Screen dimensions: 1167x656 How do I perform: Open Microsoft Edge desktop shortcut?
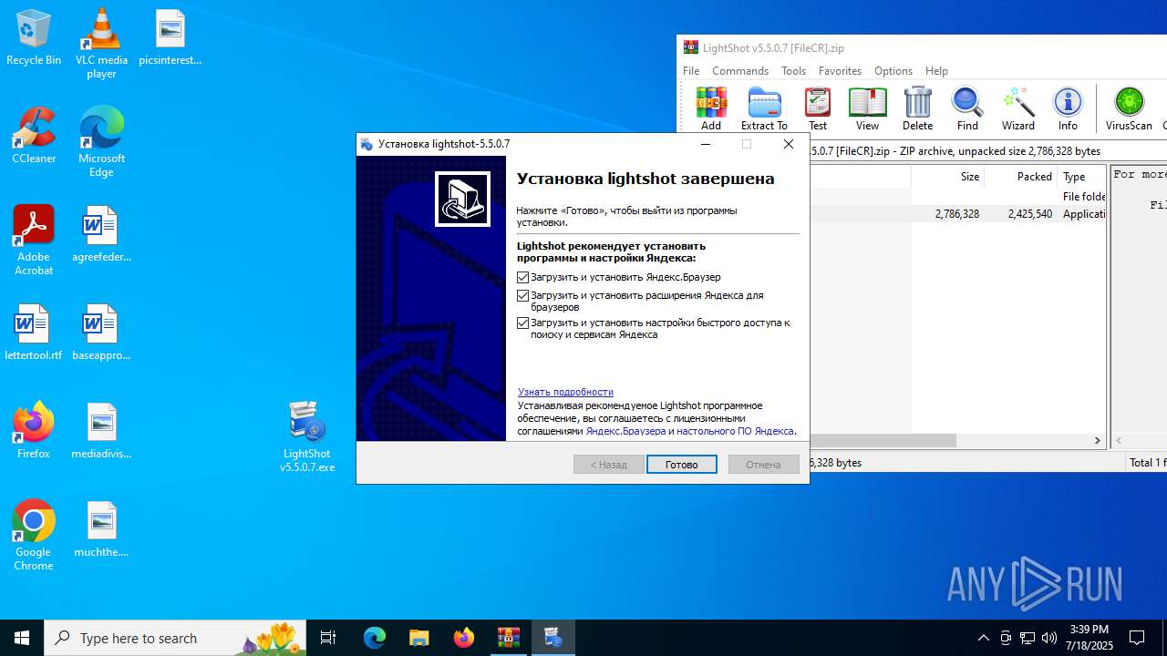point(101,142)
